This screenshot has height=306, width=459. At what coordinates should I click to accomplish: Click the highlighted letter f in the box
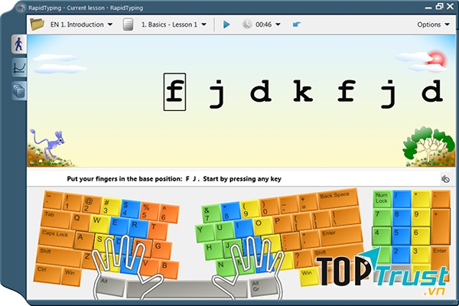pos(174,92)
